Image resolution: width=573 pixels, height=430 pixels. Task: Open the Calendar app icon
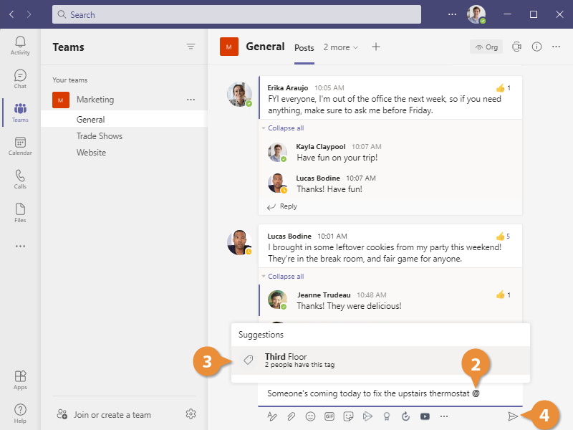tap(20, 146)
